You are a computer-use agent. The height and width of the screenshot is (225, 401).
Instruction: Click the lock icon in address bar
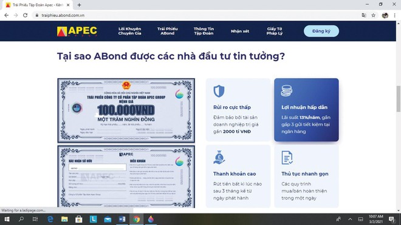[x=37, y=15]
